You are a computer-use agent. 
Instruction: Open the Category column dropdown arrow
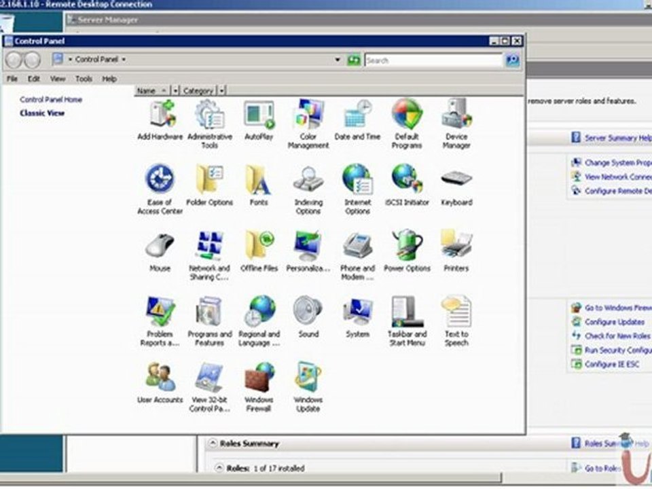click(222, 90)
